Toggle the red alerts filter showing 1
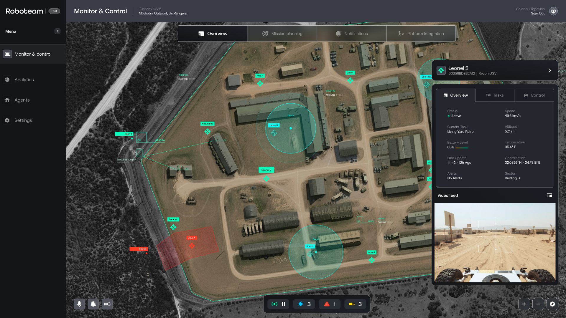Image resolution: width=566 pixels, height=318 pixels. pos(330,304)
